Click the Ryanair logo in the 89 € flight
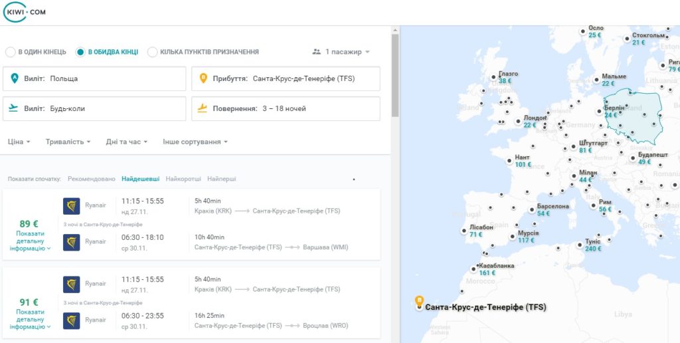The image size is (680, 343). click(x=71, y=206)
